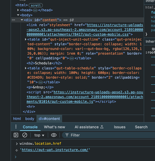Select the p nbsp element row

point(40,87)
